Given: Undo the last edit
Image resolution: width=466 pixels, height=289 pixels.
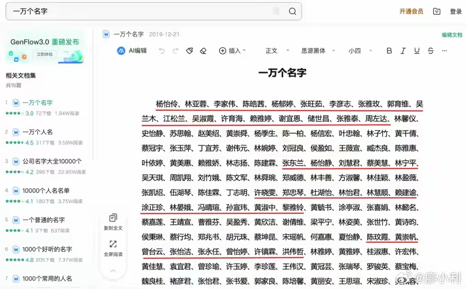Looking at the screenshot, I should (162, 51).
